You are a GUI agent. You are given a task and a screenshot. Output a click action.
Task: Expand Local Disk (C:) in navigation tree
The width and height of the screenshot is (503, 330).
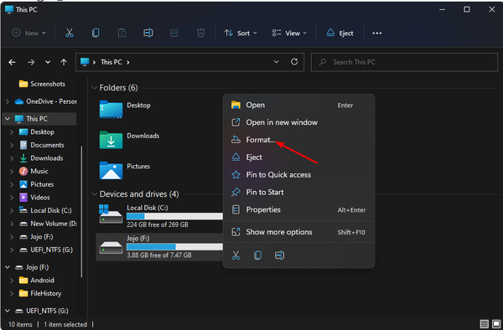click(x=12, y=210)
